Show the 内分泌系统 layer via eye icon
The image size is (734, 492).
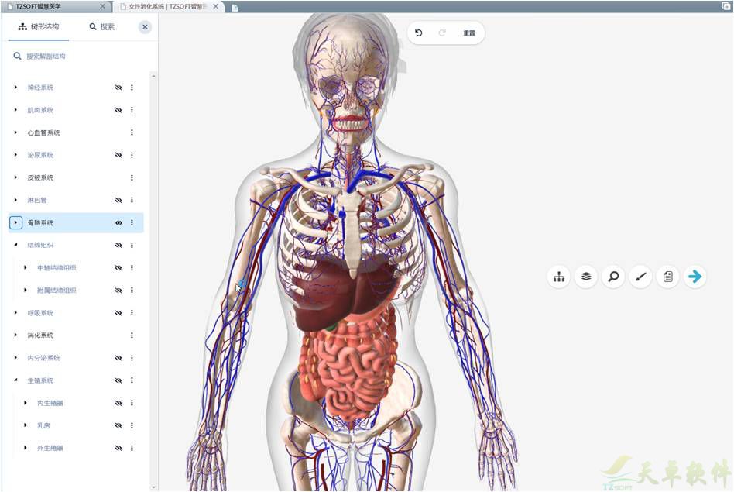click(x=118, y=358)
